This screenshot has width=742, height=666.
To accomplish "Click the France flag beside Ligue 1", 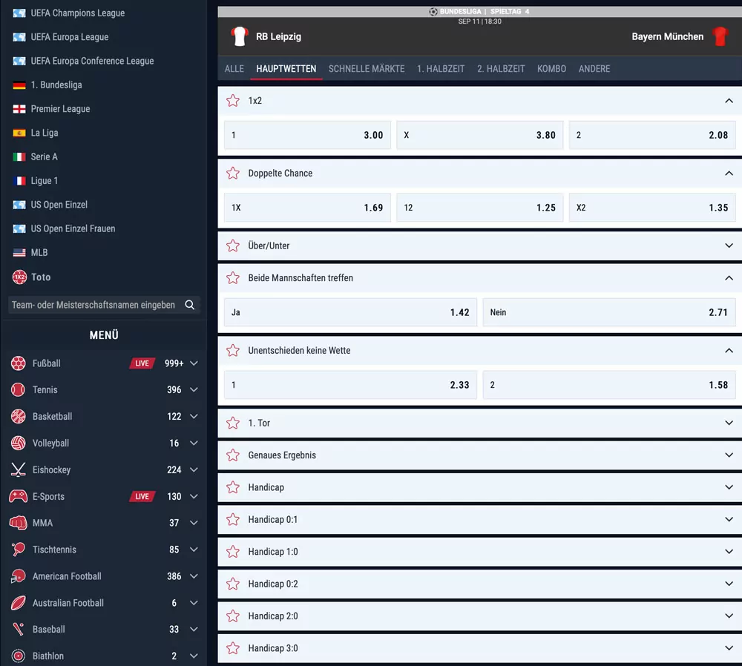I will [x=19, y=181].
